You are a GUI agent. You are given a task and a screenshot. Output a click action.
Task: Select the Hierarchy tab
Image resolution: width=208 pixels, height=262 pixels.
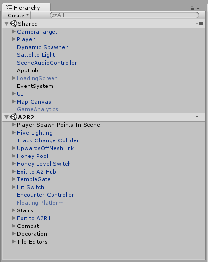click(26, 7)
